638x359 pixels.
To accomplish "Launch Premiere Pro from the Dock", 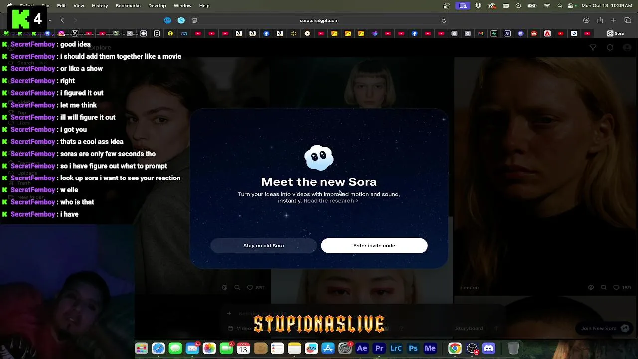I will (379, 348).
